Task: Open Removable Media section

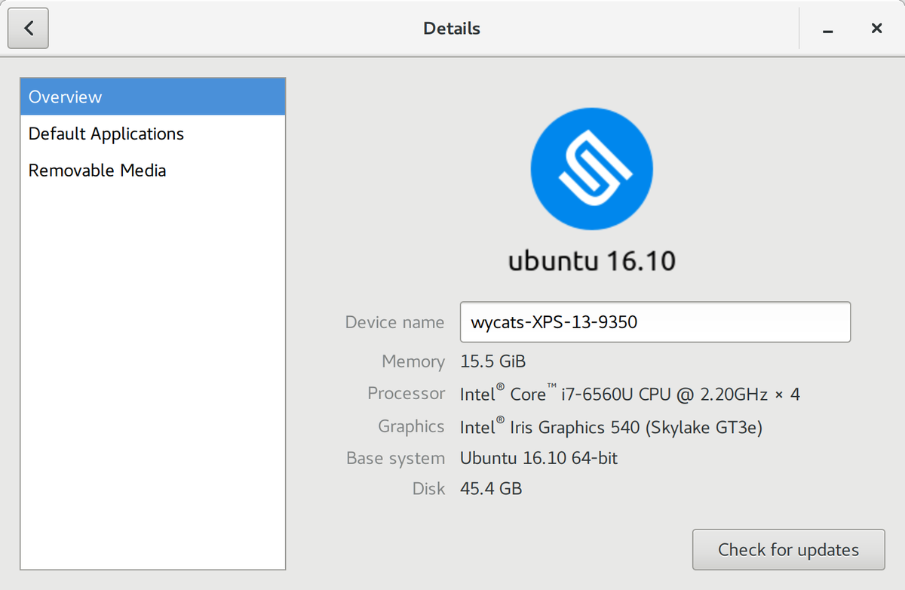Action: tap(153, 171)
